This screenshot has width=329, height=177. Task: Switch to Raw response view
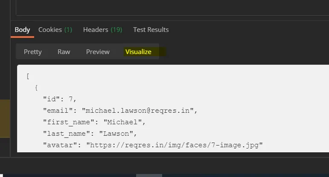pos(64,52)
